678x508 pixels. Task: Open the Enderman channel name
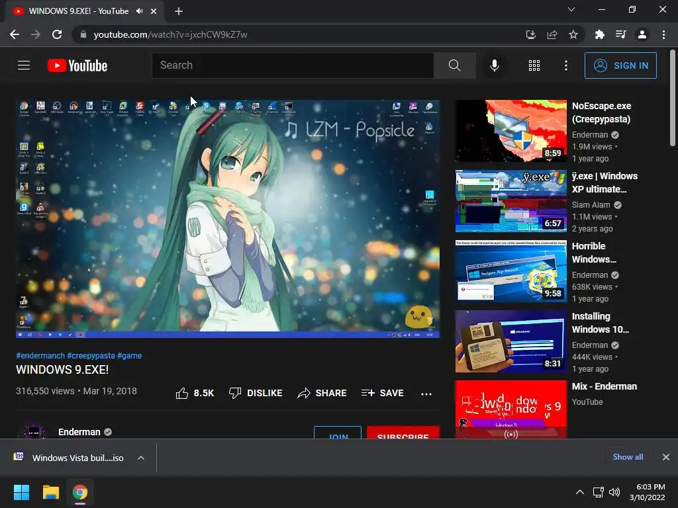pos(79,432)
